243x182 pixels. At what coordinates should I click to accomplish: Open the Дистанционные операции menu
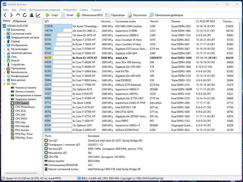45,10
